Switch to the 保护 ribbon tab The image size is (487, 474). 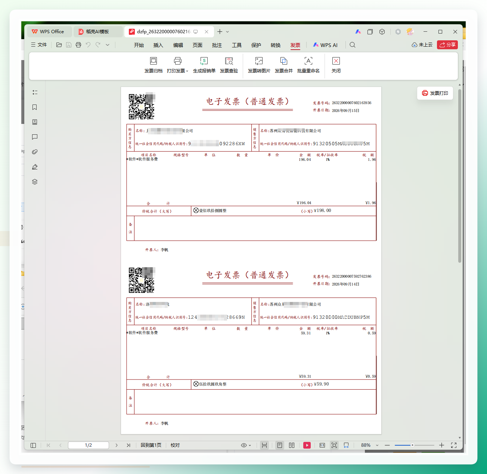click(256, 45)
